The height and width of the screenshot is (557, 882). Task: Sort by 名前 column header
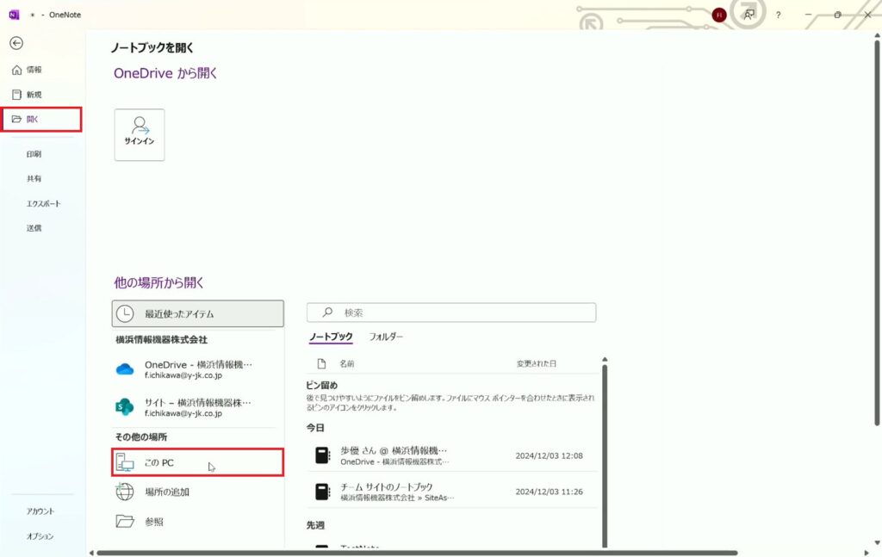[347, 363]
